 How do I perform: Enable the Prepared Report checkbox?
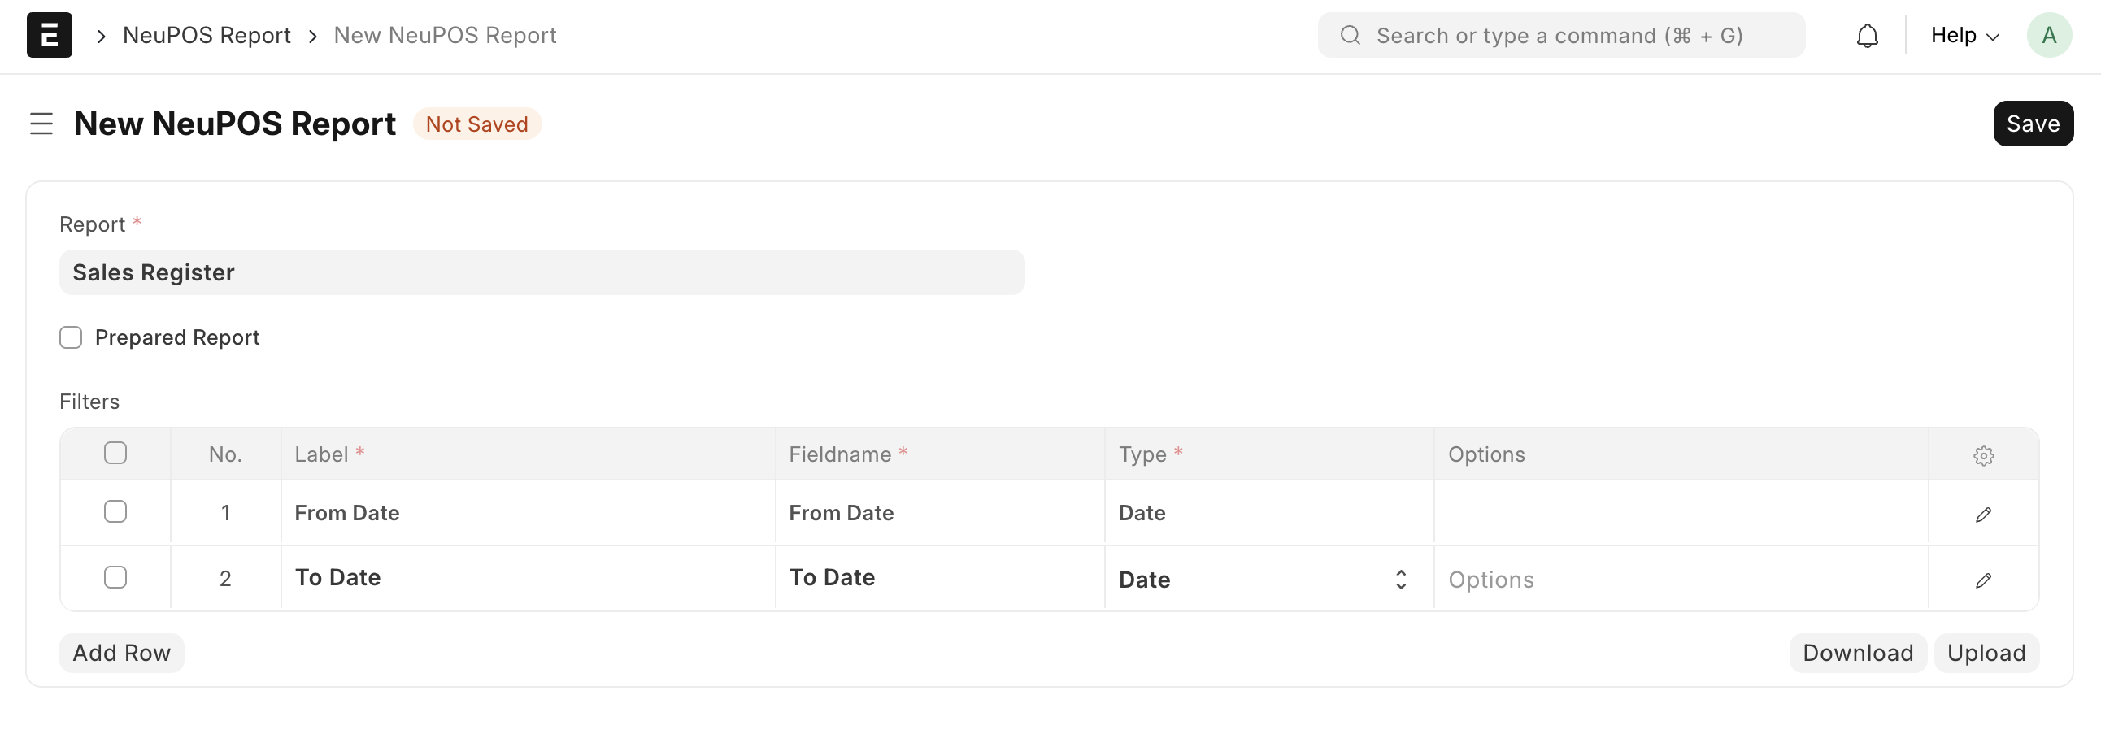71,337
